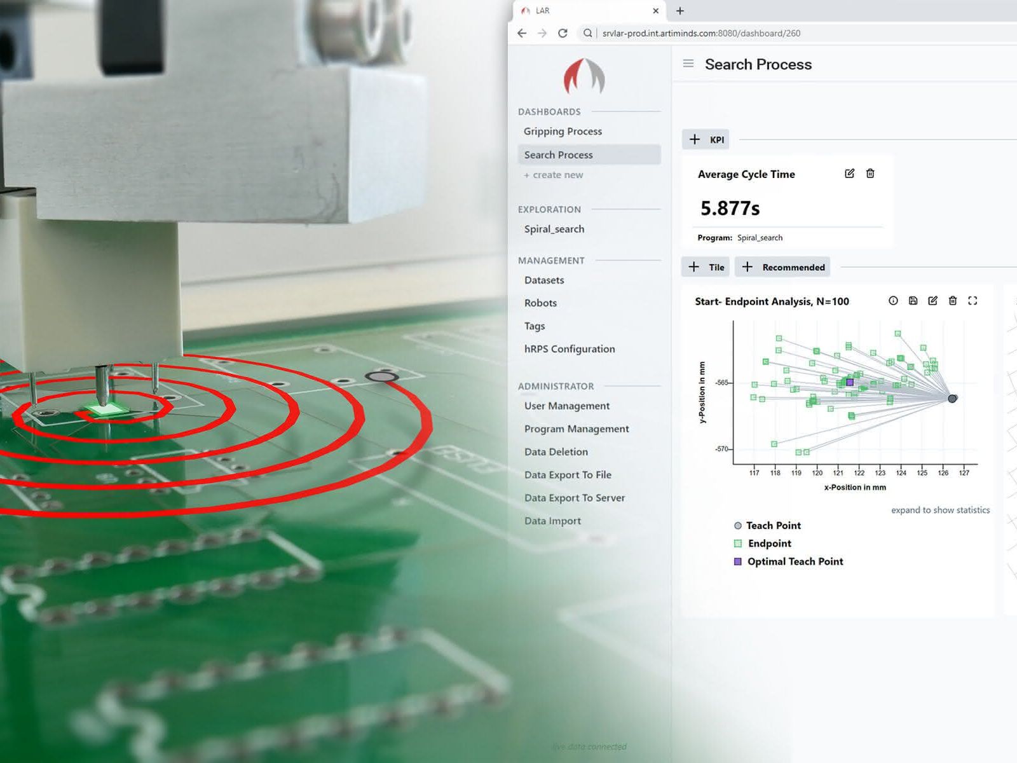The width and height of the screenshot is (1017, 763).
Task: Open the Datasets management page
Action: (x=544, y=280)
